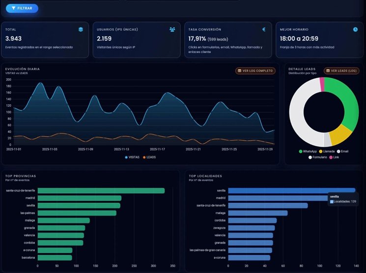The image size is (366, 273).
Task: Click the sevilla bar in Top Localidades
Action: tap(292, 190)
